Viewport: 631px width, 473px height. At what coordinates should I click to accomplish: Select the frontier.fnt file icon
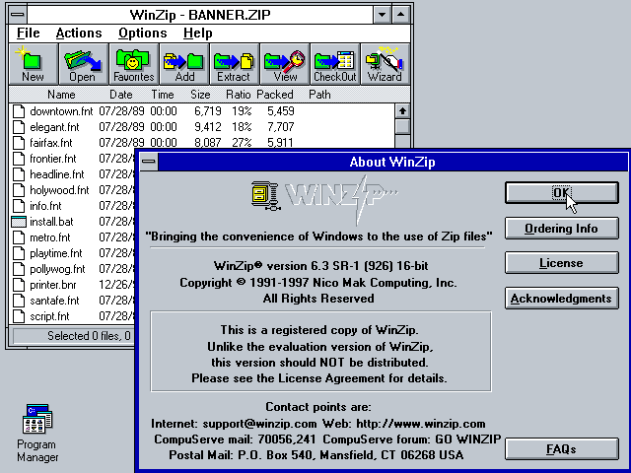[x=19, y=159]
